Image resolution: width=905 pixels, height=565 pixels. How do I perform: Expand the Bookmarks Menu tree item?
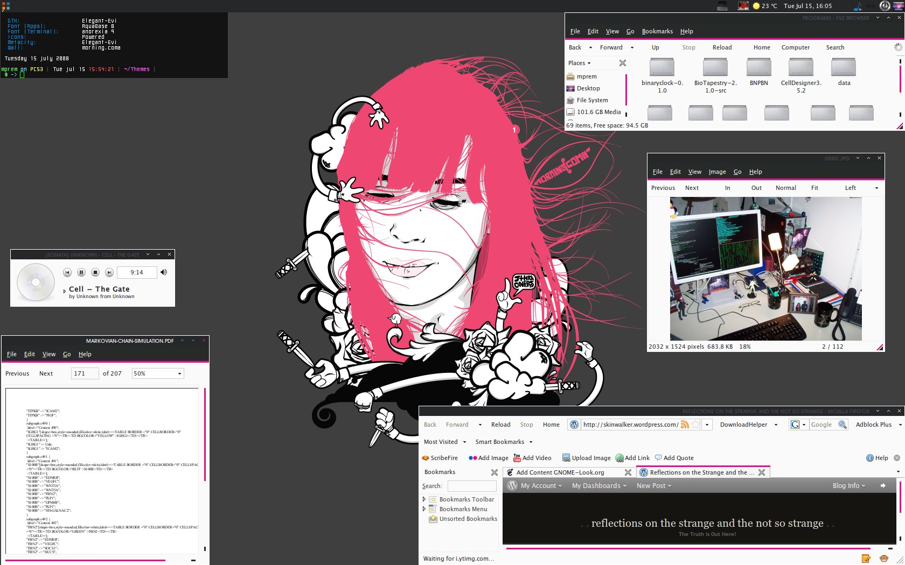(x=424, y=509)
